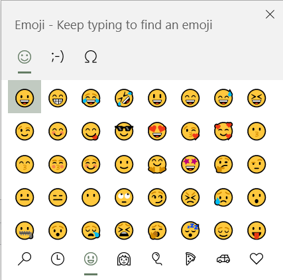Image resolution: width=283 pixels, height=280 pixels.
Task: Select the smiley emoji tab at top
Action: (25, 57)
